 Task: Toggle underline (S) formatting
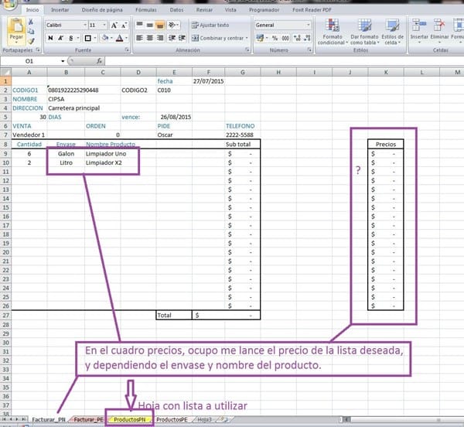click(x=70, y=38)
